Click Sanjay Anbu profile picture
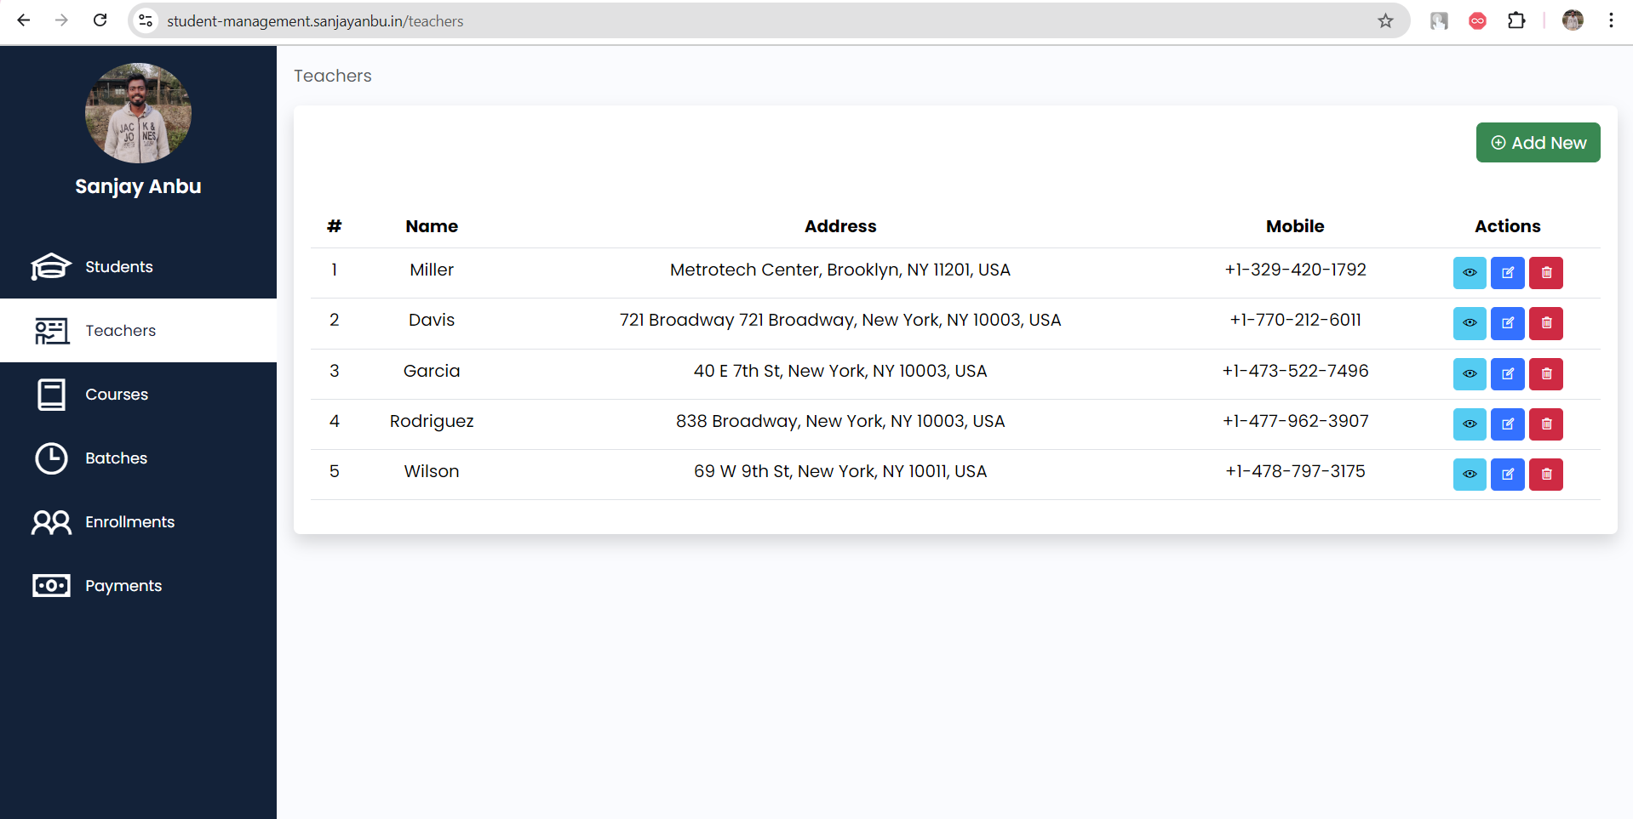Viewport: 1633px width, 819px height. point(138,113)
